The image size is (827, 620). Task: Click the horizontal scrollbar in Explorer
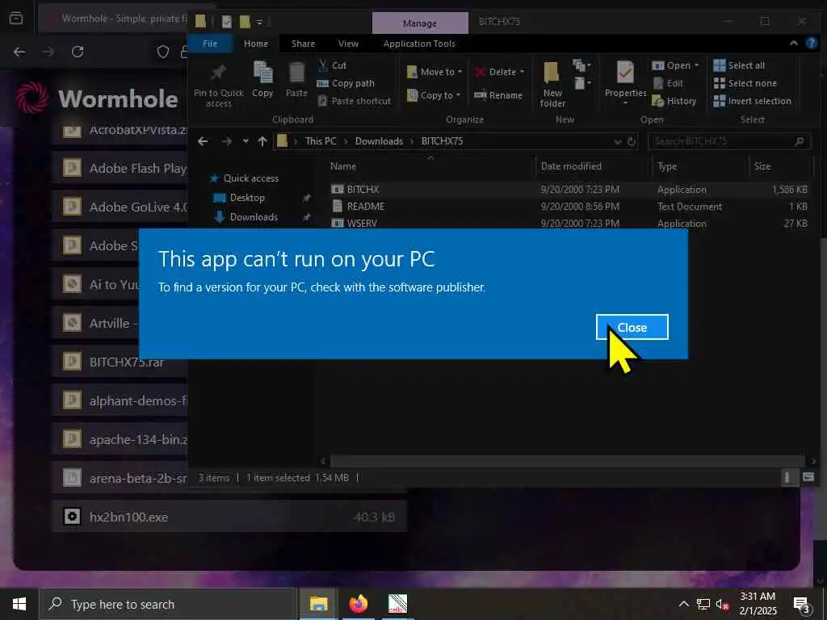click(x=567, y=461)
